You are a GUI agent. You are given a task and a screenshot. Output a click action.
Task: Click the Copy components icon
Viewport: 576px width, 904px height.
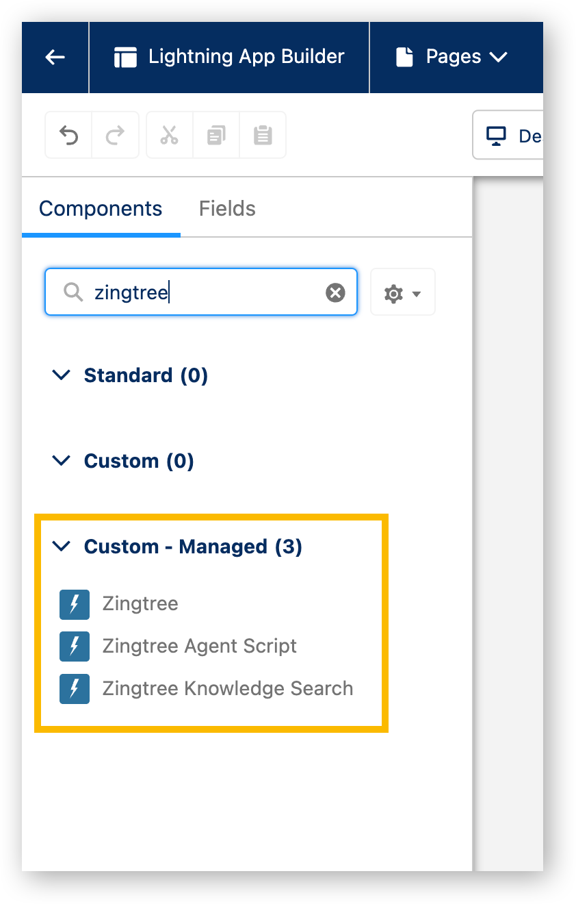tap(215, 134)
